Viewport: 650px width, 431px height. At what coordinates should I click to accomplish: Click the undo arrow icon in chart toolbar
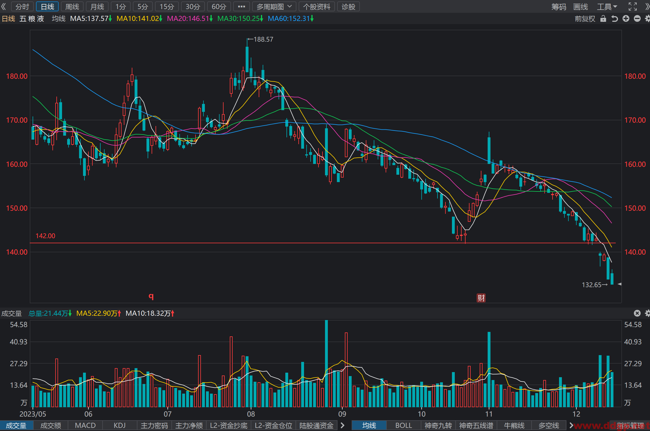tap(614, 19)
